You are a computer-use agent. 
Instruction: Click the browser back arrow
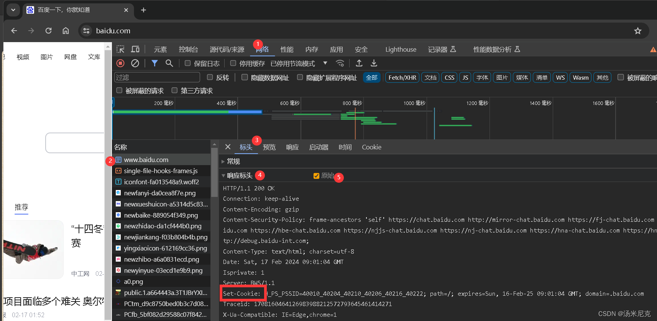tap(14, 31)
